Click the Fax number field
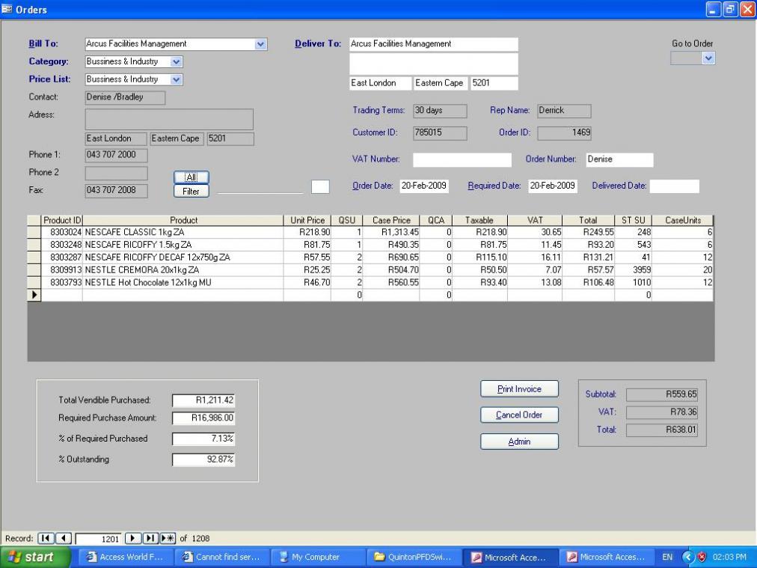 pos(117,190)
